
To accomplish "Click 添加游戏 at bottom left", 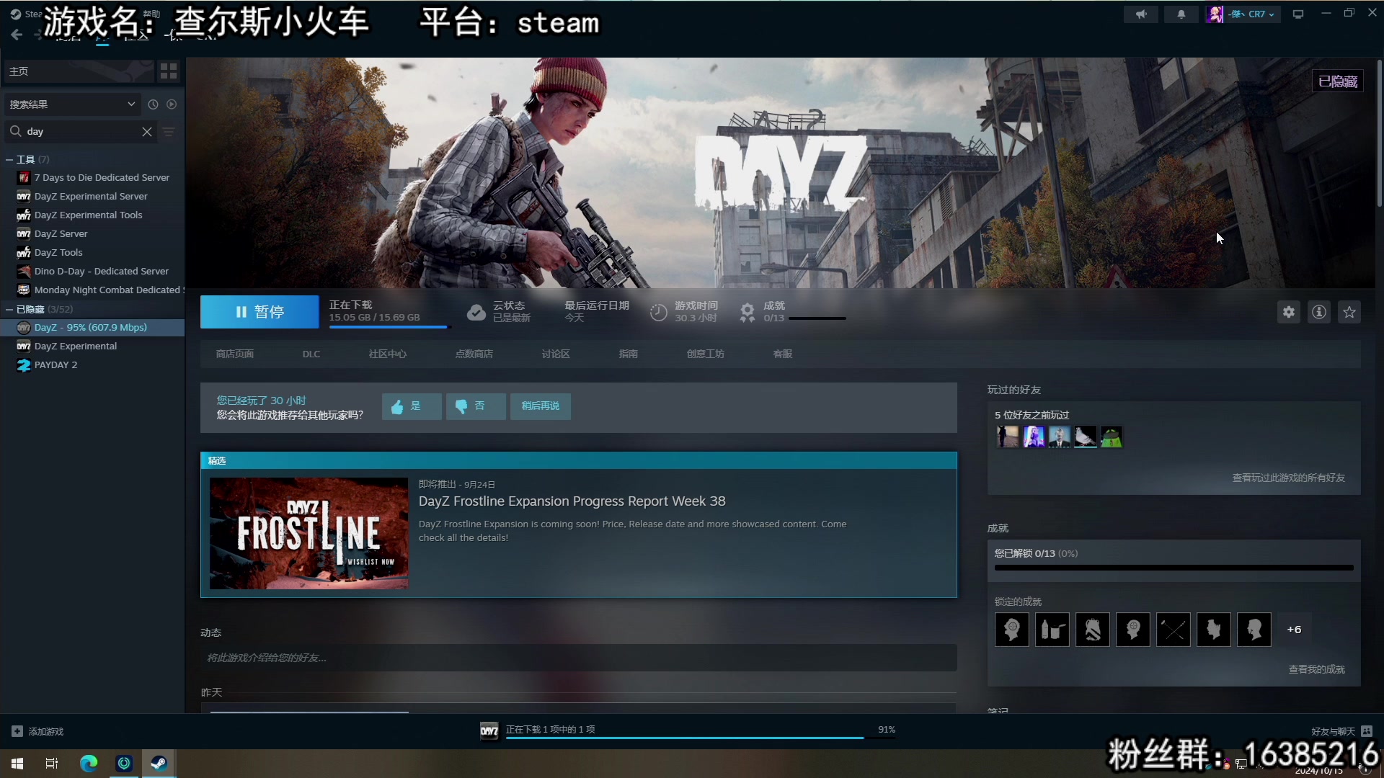I will 37,731.
